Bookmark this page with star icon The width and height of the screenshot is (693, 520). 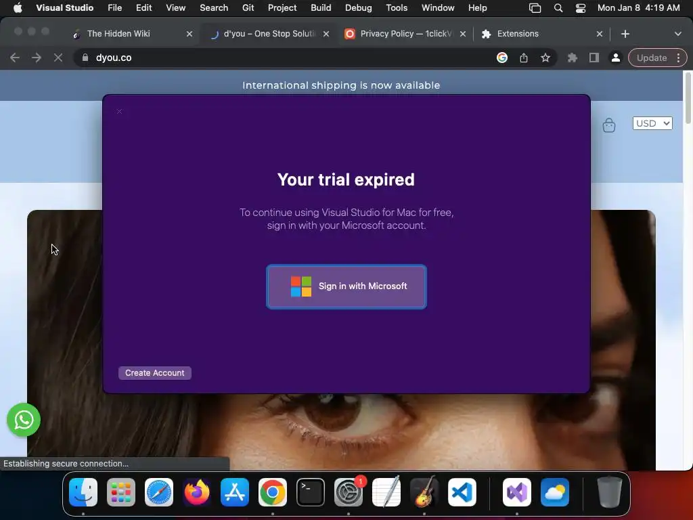(x=545, y=58)
